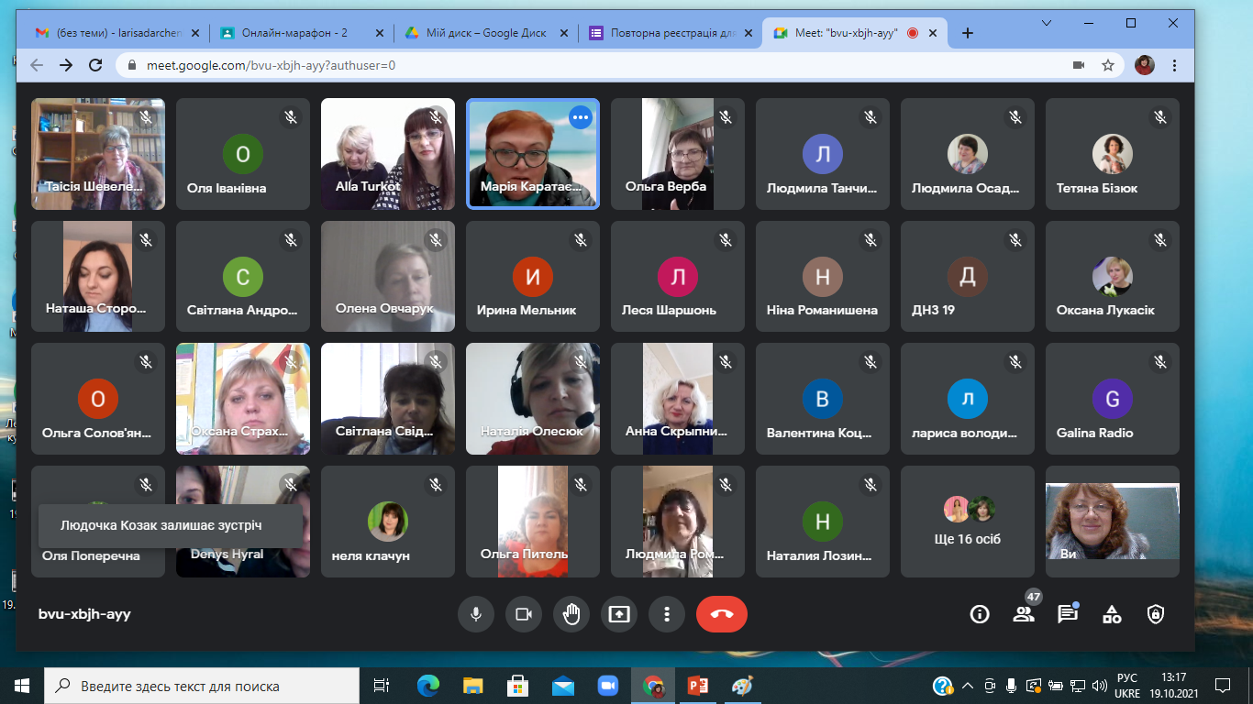Open options on Марія Каратає tile
The width and height of the screenshot is (1253, 704).
pyautogui.click(x=581, y=116)
